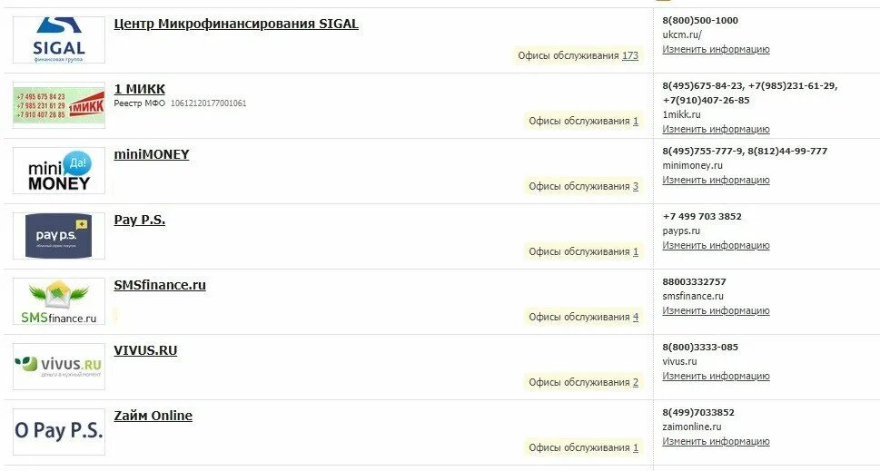Open the vivus.ru green logo

point(59,367)
